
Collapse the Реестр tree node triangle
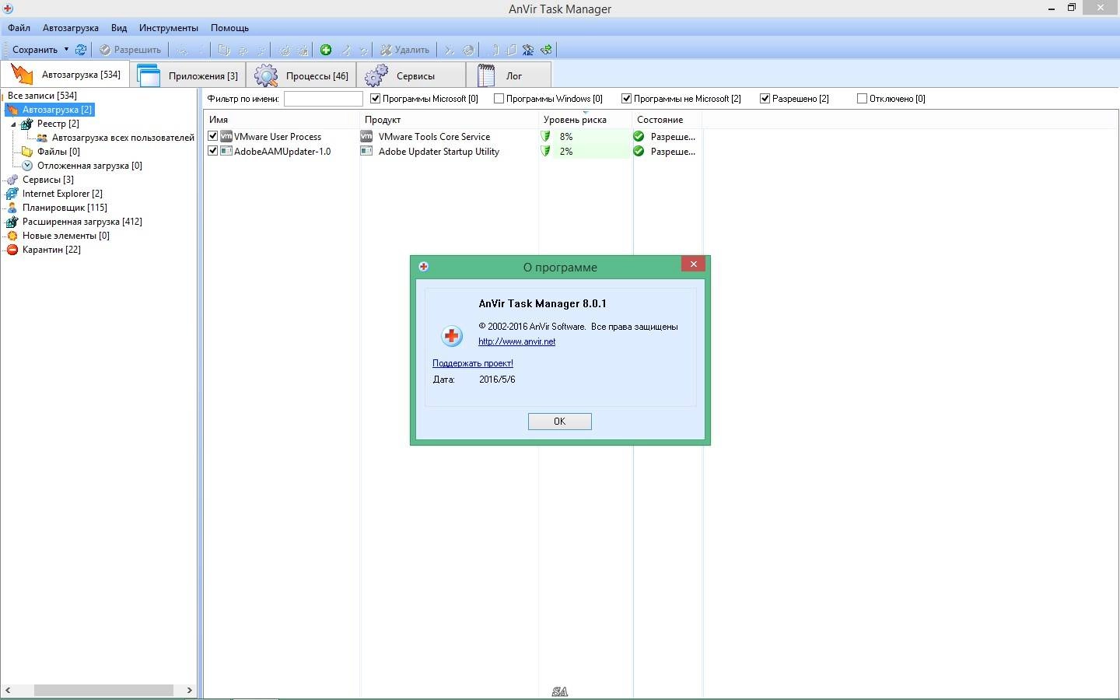click(x=13, y=124)
